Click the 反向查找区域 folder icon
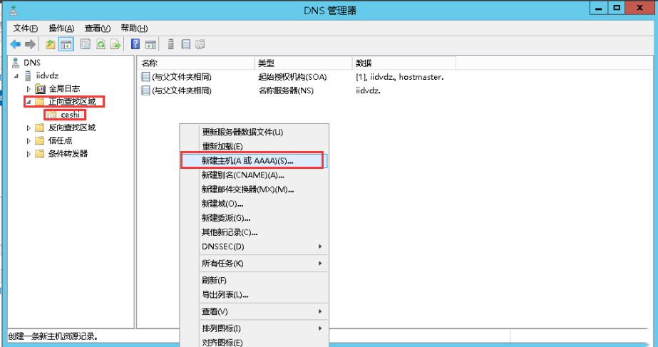Screen dimensions: 658x347 click(x=40, y=128)
